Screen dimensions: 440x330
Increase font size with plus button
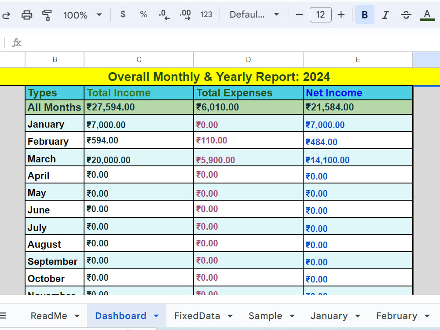point(341,15)
